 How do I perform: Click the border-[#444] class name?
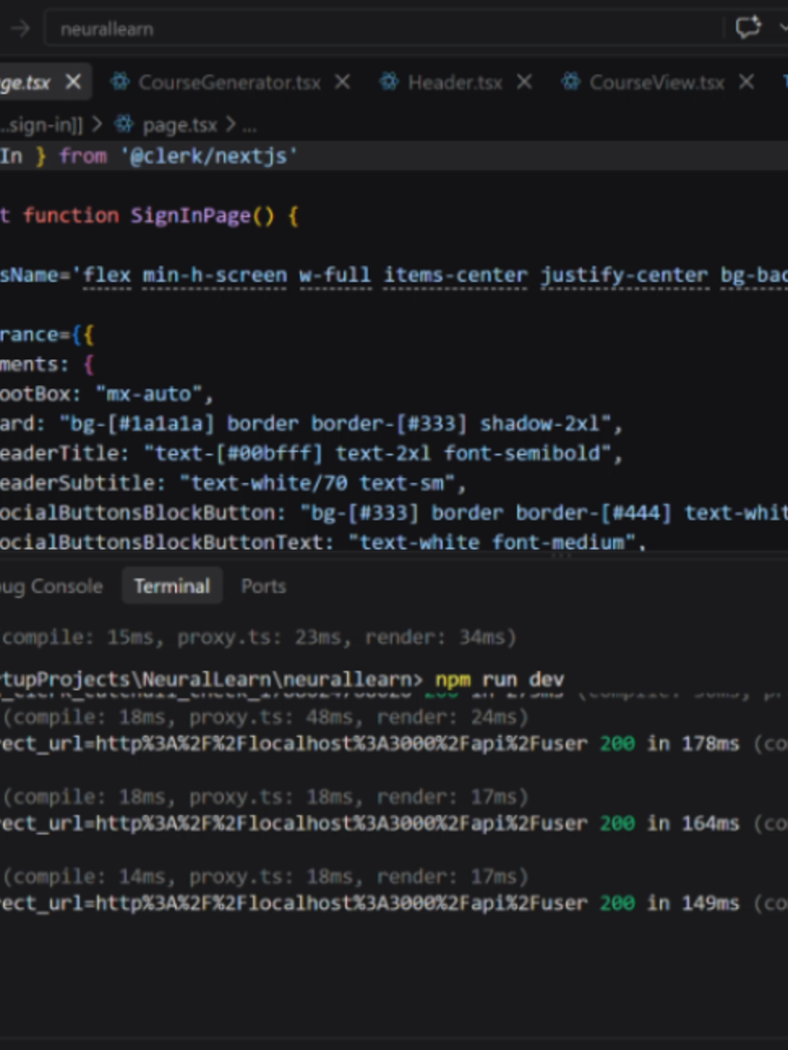[x=593, y=513]
